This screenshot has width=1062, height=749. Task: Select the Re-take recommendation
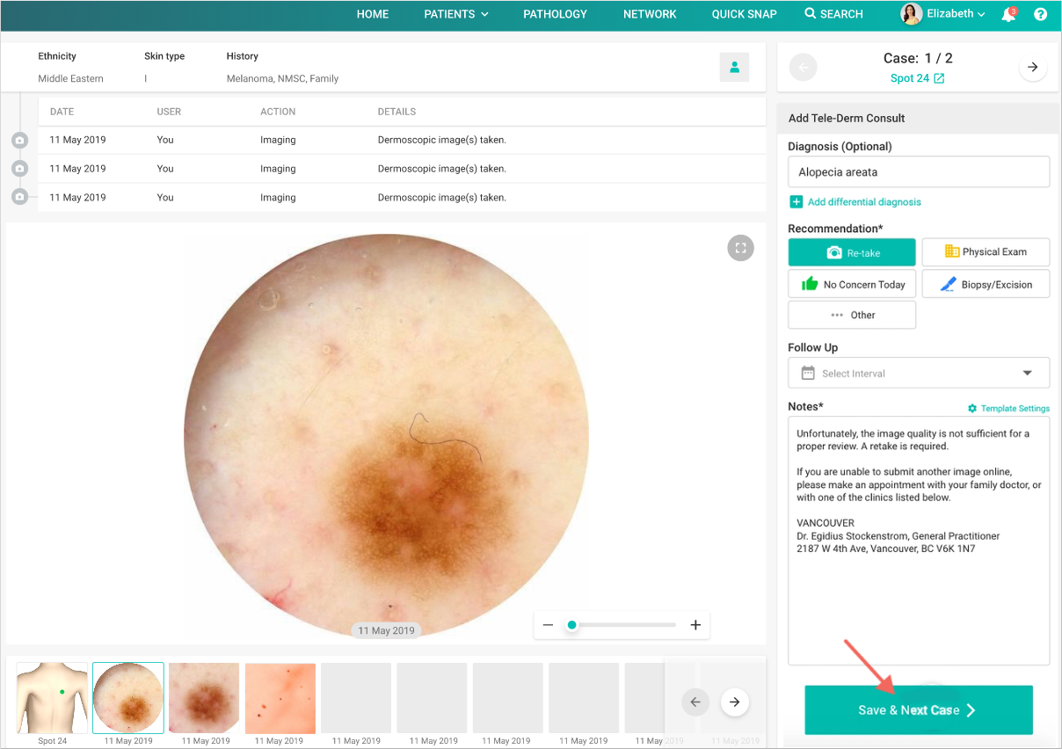tap(852, 252)
